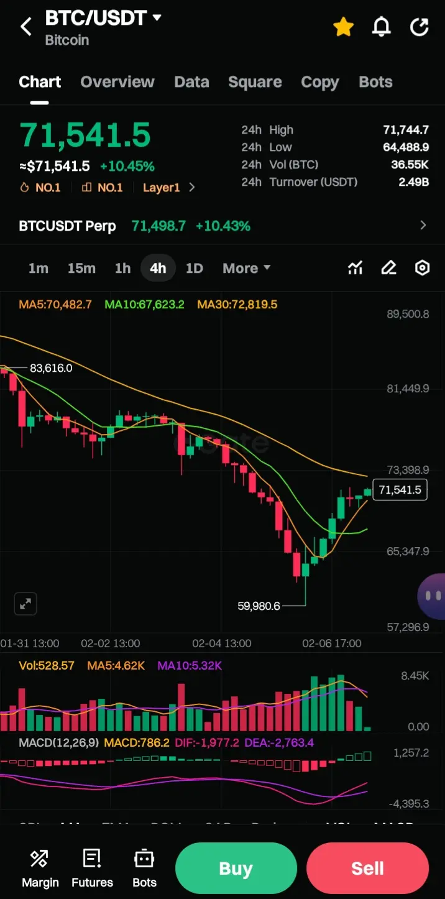Tap the red Sell button
The width and height of the screenshot is (445, 899).
point(368,869)
